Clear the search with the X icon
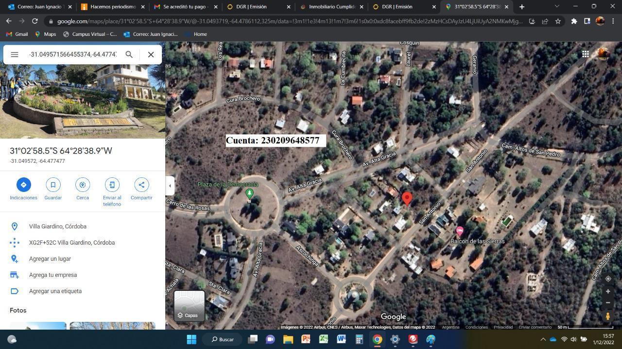622x349 pixels. pos(151,54)
